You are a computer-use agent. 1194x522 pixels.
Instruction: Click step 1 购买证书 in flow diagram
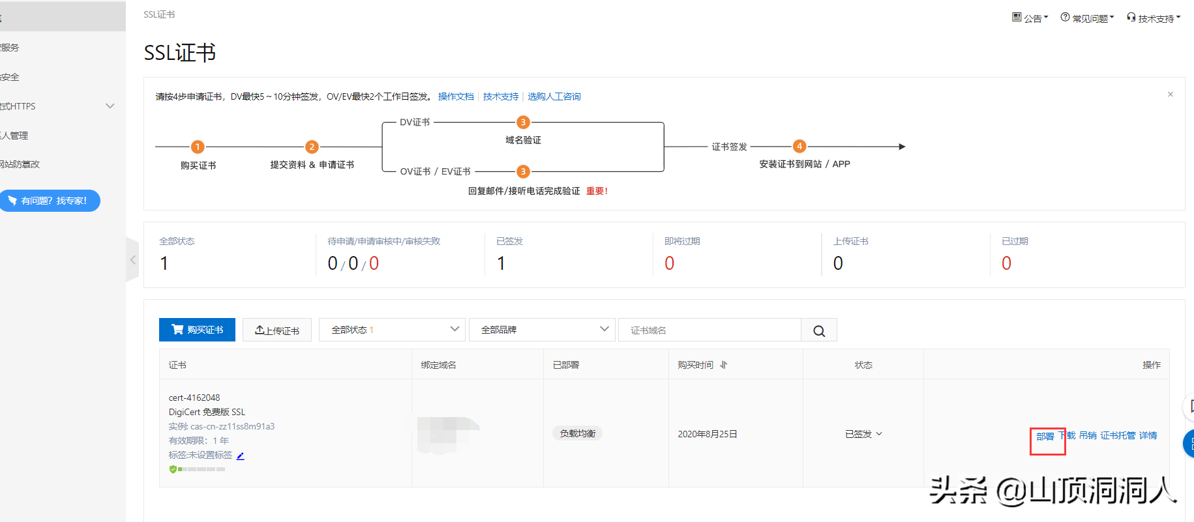point(198,147)
